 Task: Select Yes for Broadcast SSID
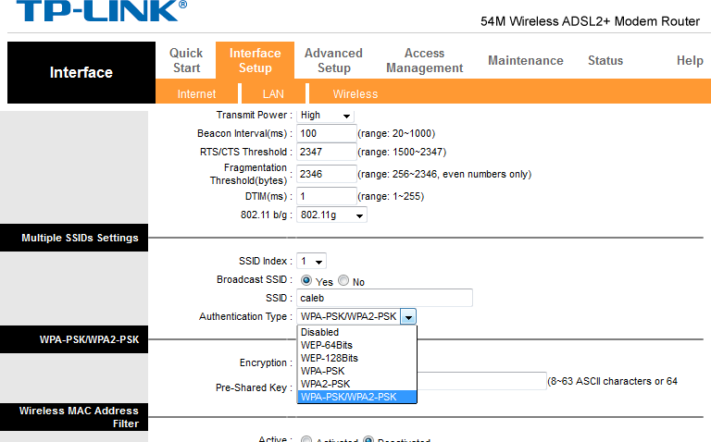pos(307,281)
